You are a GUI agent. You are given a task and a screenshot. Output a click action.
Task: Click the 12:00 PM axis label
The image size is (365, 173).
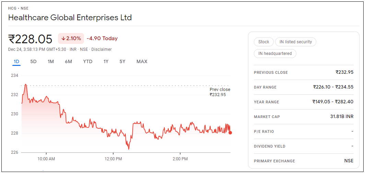[x=113, y=159]
